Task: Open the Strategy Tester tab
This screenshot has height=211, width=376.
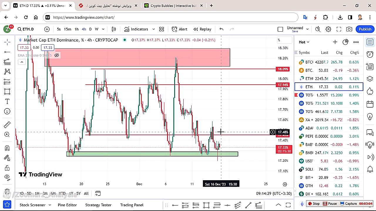Action: (x=98, y=205)
